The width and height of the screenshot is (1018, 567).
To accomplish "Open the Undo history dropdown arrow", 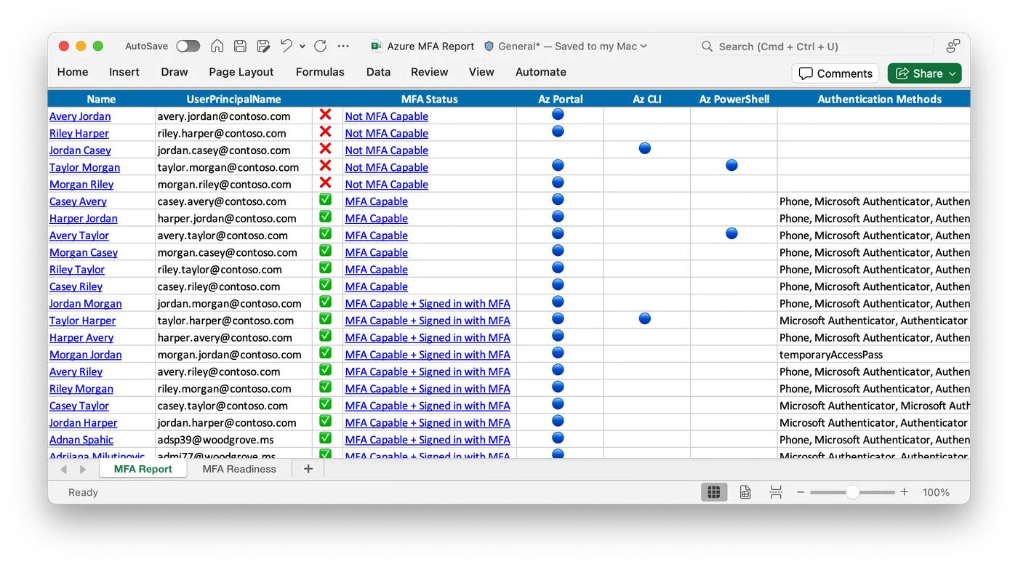I will (302, 46).
